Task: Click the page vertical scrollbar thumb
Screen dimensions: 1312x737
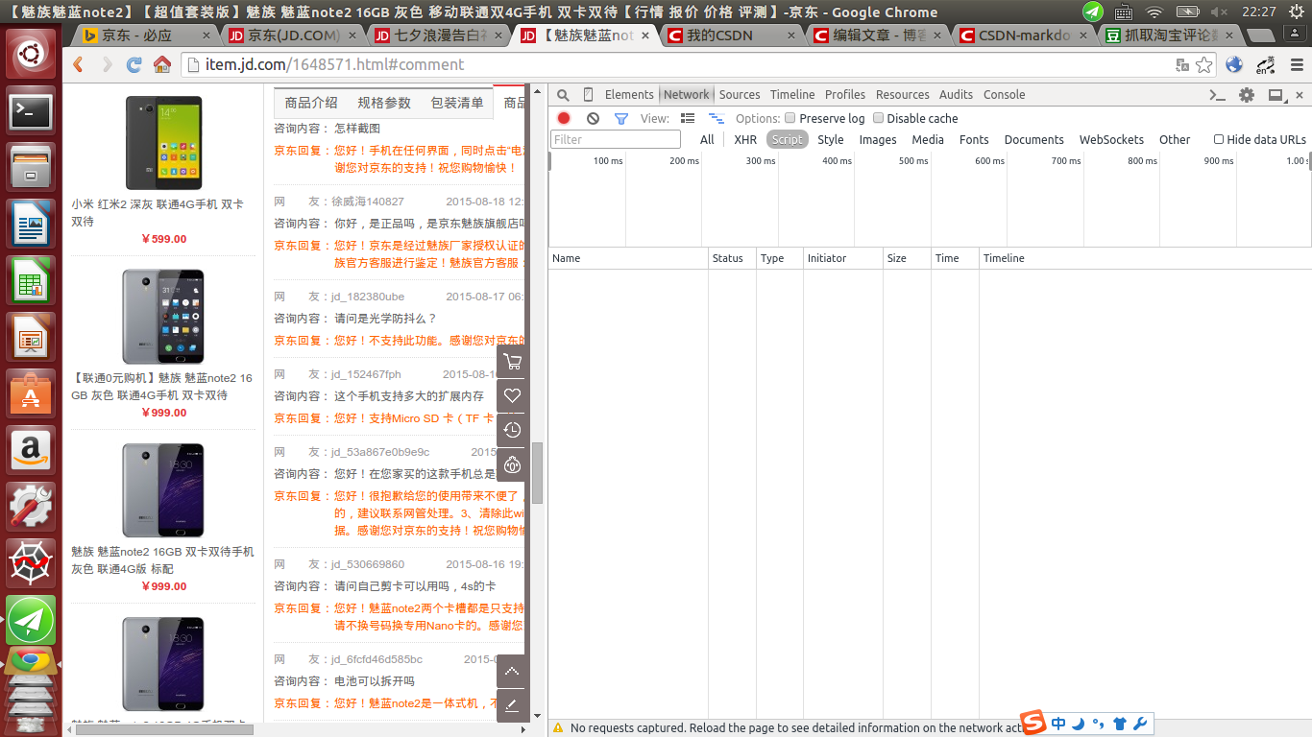Action: [538, 472]
